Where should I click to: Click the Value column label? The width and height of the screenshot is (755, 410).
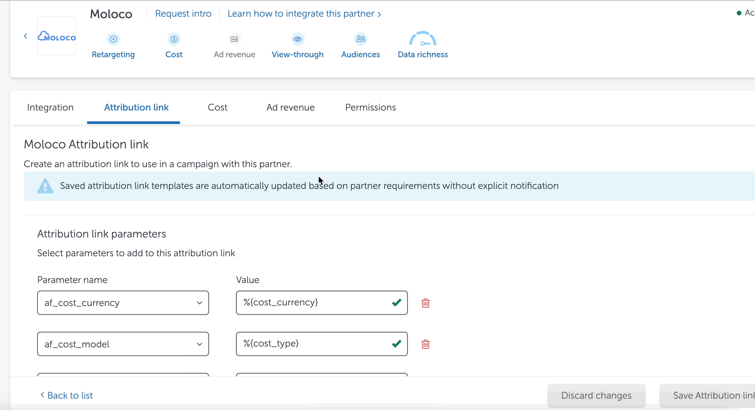tap(248, 280)
